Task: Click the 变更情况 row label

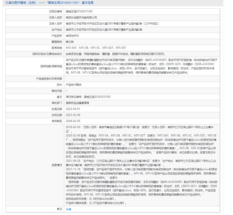Action: click(x=57, y=165)
